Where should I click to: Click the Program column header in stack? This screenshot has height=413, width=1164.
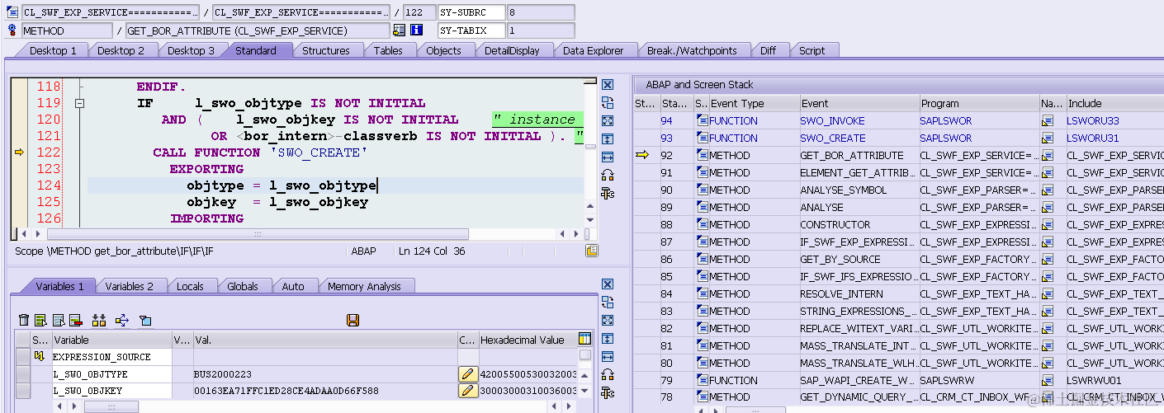pyautogui.click(x=979, y=104)
